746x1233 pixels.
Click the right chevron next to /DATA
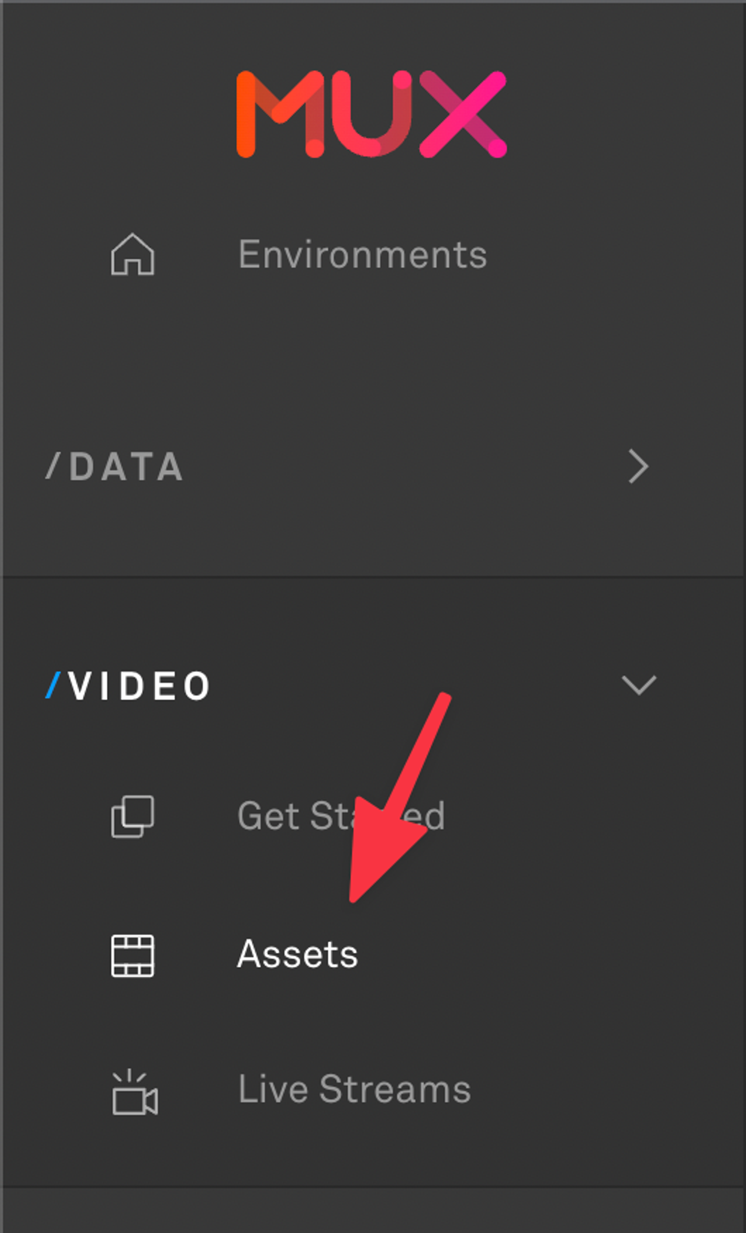[x=639, y=466]
